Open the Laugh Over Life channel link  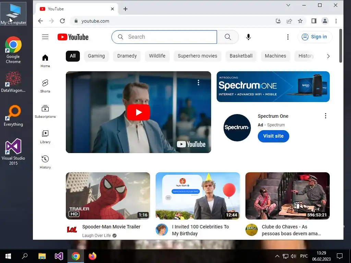coord(96,236)
